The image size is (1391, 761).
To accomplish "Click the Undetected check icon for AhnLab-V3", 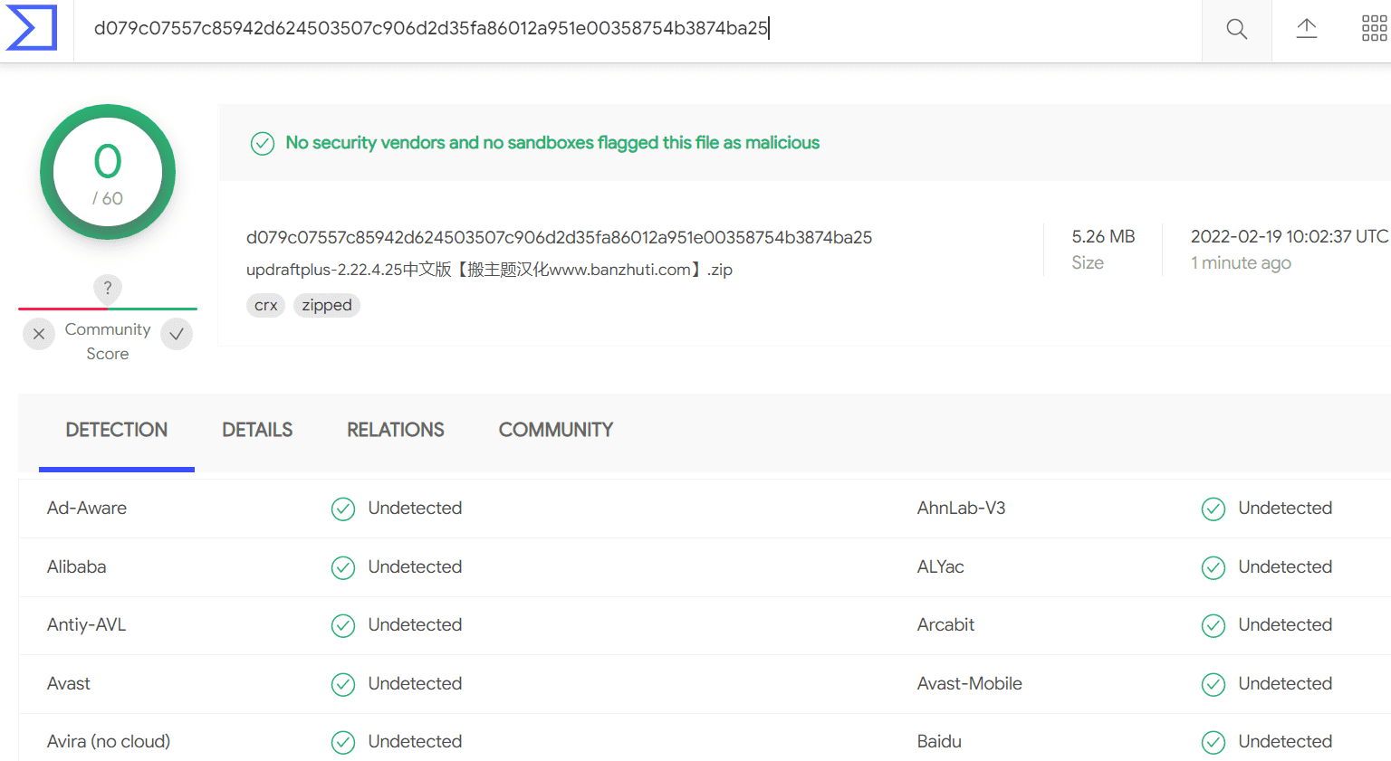I will [1214, 509].
